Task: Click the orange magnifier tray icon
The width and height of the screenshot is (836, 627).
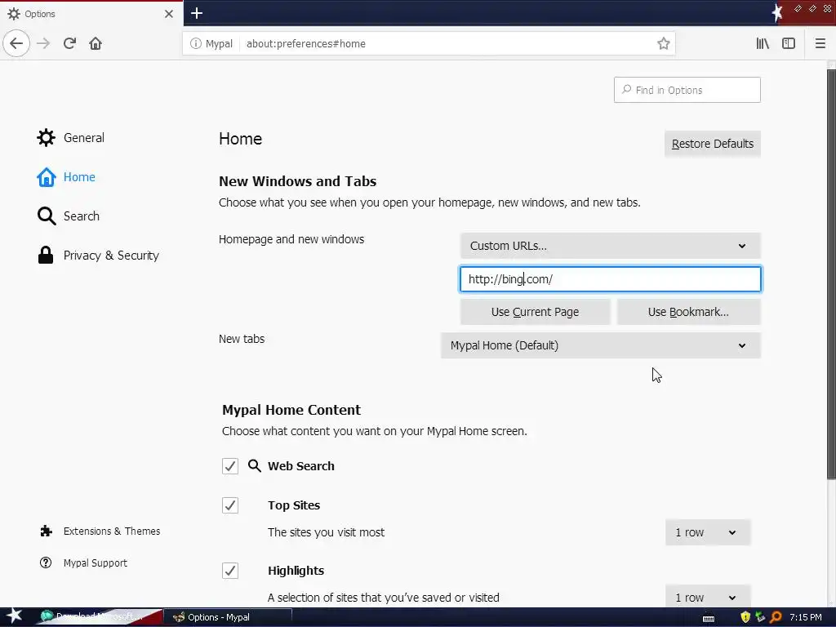Action: click(776, 617)
